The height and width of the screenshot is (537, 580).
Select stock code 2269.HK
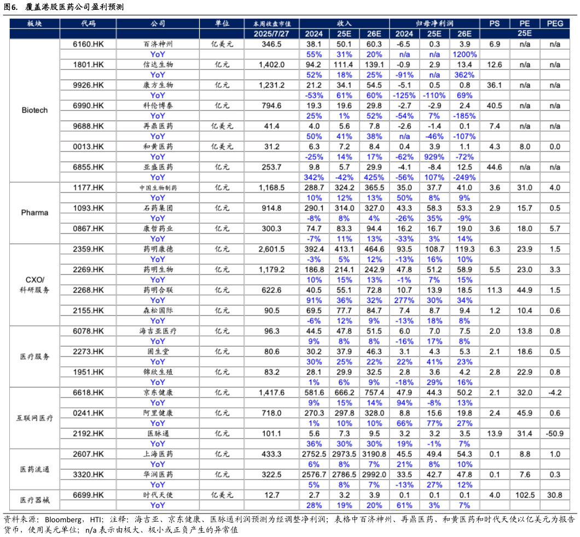pos(88,270)
